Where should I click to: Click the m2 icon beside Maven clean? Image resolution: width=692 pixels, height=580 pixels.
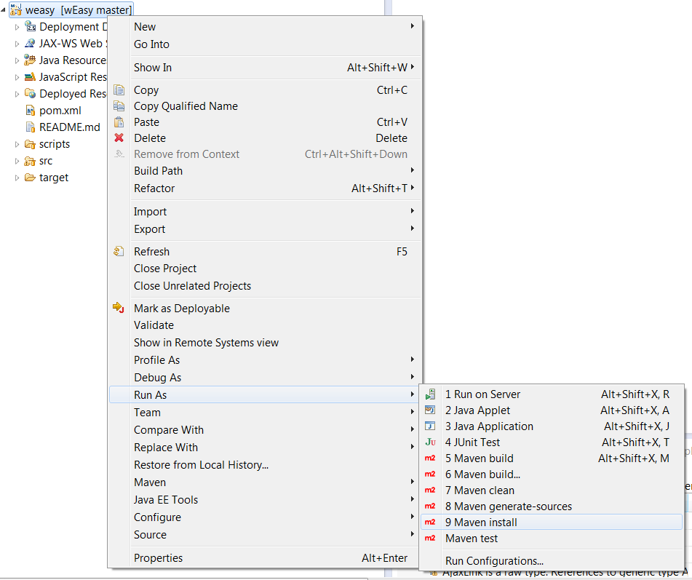point(430,490)
